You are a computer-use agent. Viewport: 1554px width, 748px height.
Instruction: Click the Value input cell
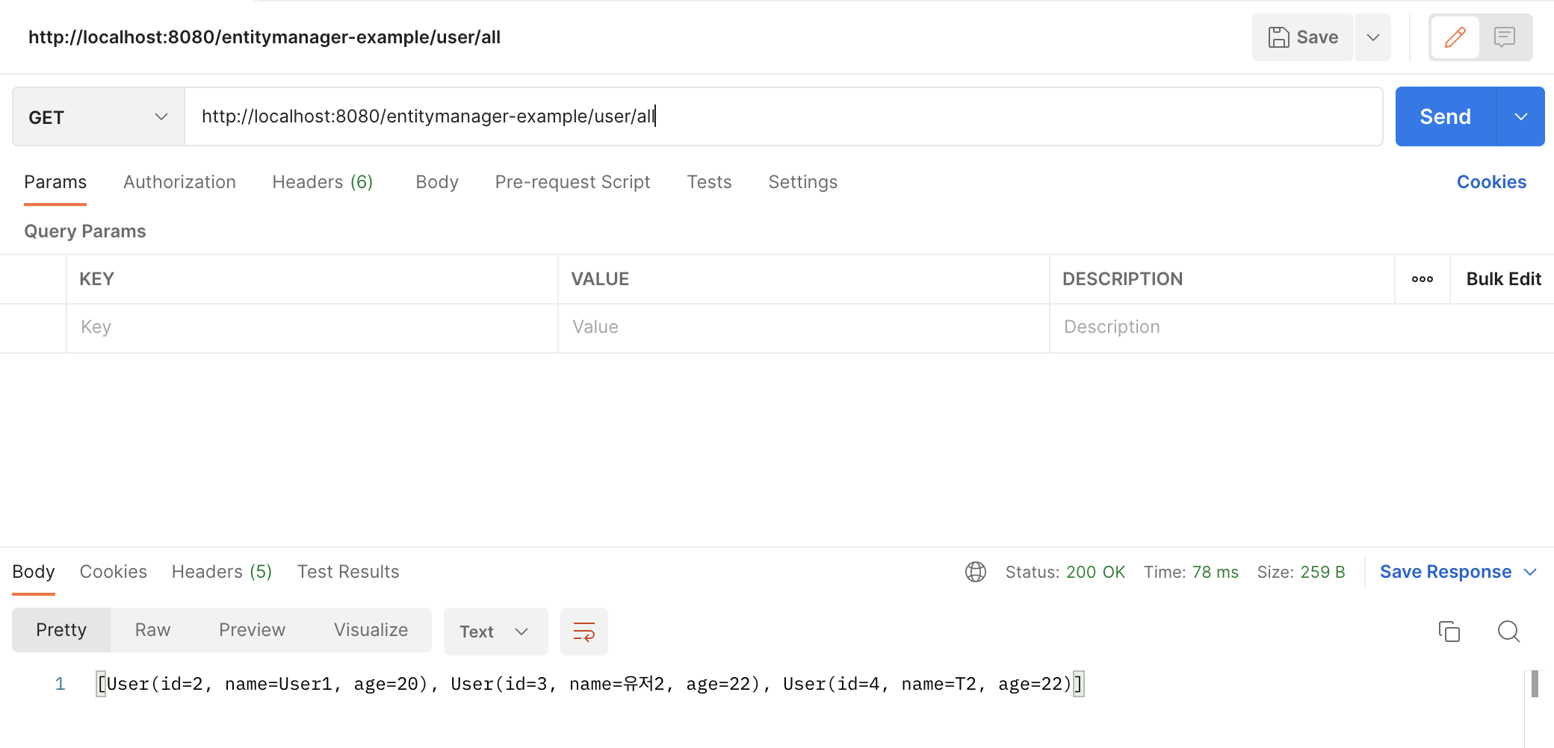(x=804, y=328)
